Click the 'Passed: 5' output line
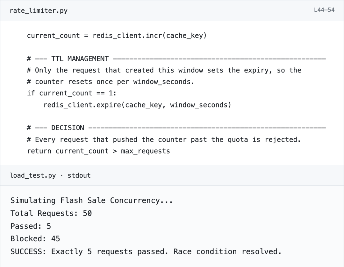 (x=31, y=226)
